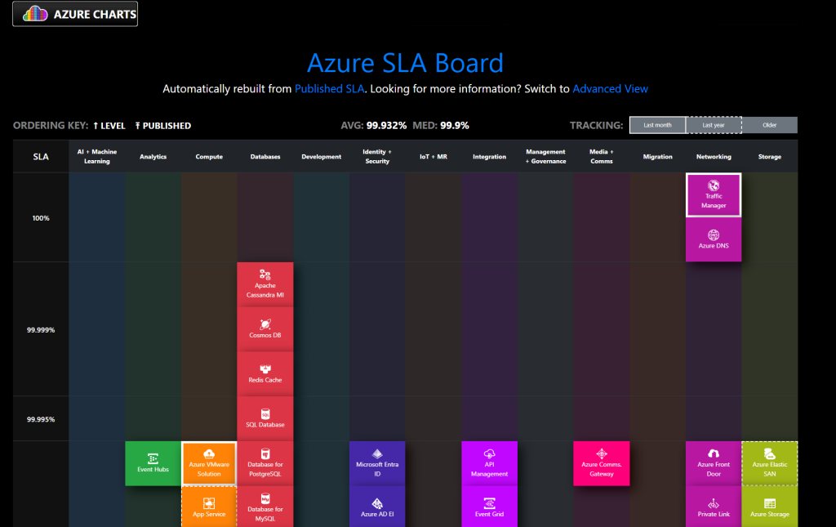The height and width of the screenshot is (527, 836).
Task: Click the Azure SLA Board title
Action: (405, 63)
